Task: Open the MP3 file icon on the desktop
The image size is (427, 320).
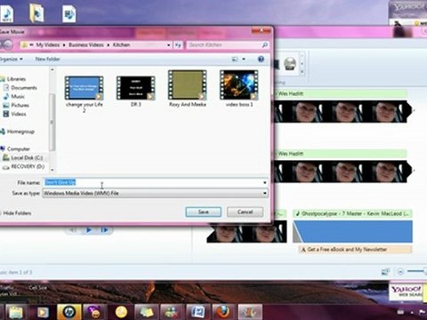Action: click(x=7, y=12)
